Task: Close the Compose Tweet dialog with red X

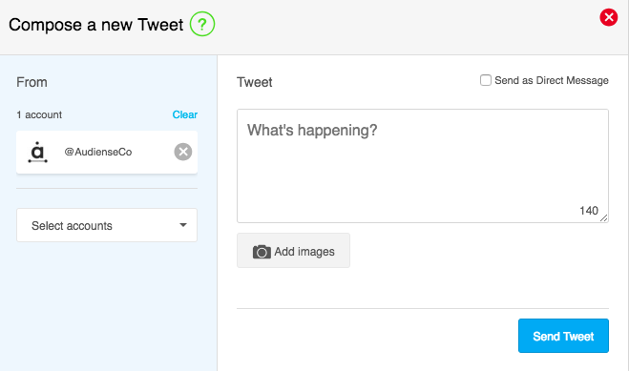Action: coord(609,17)
